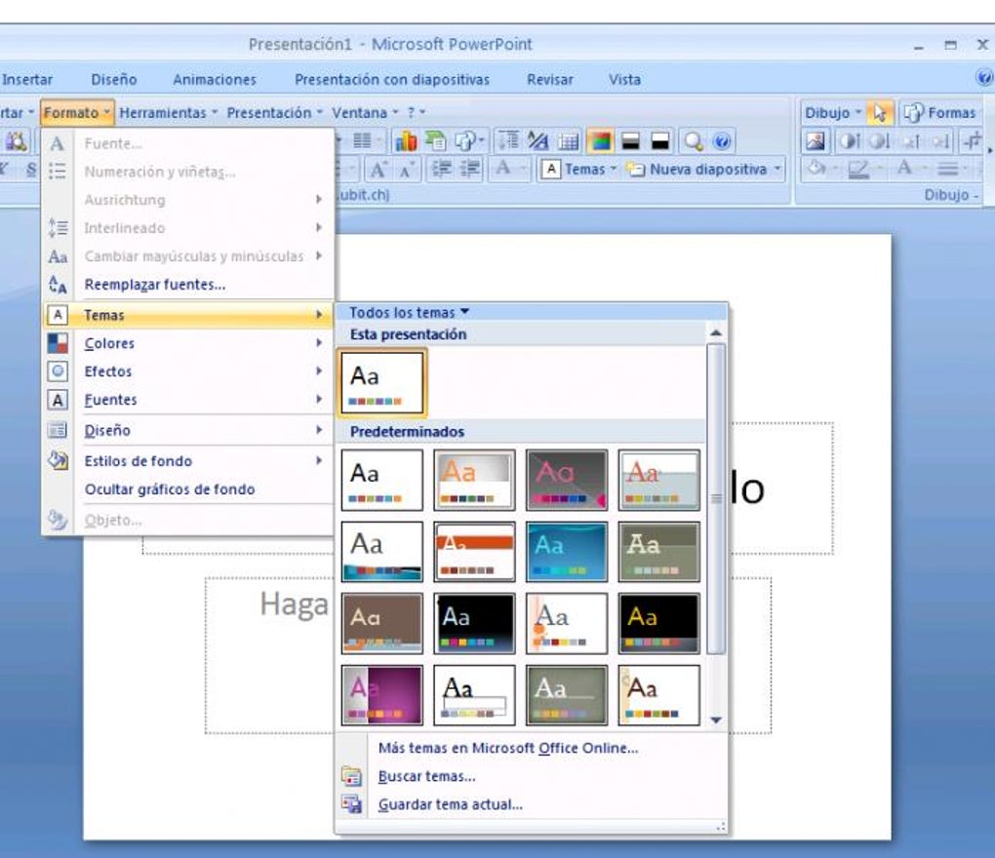Screen dimensions: 995x858
Task: Click the theme gallery vertical scrollbar thumb
Action: [x=716, y=498]
